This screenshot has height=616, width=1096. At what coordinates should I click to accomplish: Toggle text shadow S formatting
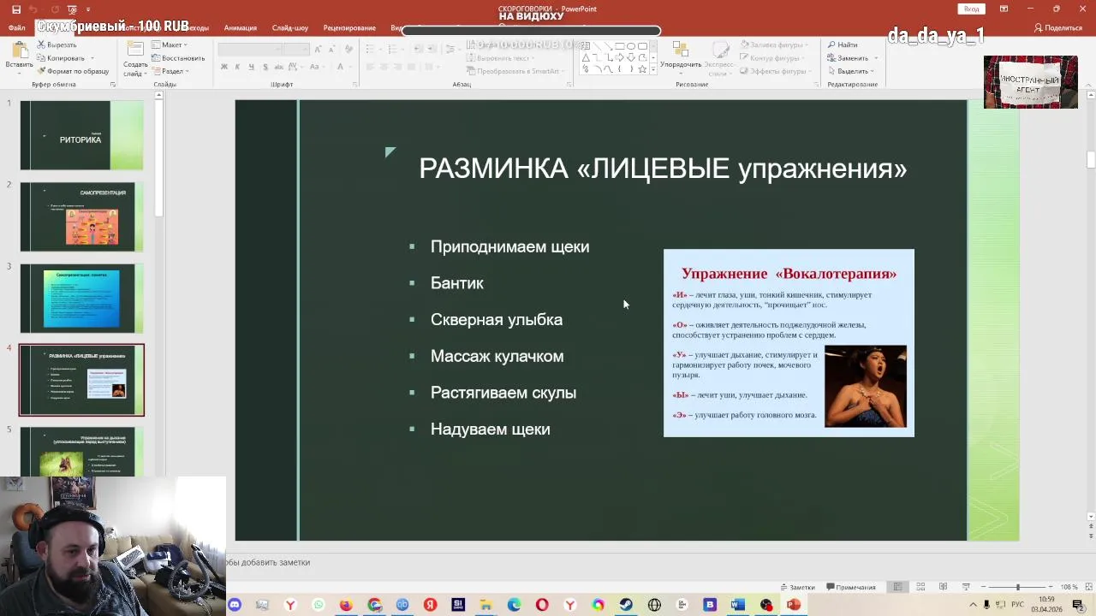(x=264, y=67)
